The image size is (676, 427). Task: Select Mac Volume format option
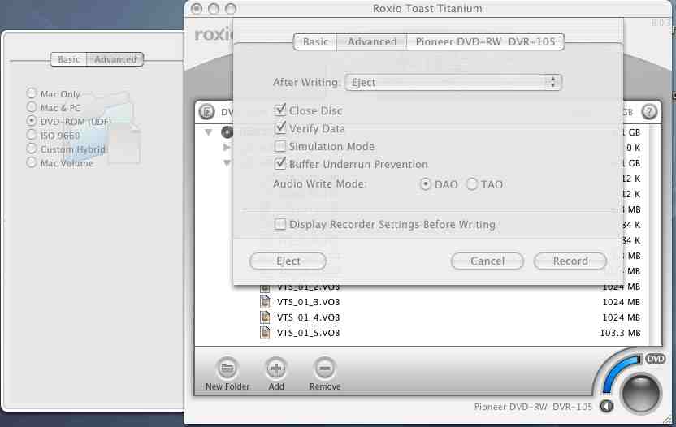point(32,162)
